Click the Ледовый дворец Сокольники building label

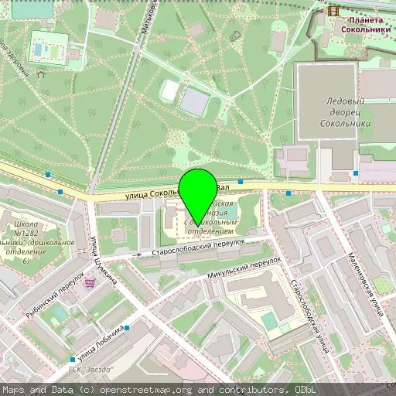pyautogui.click(x=346, y=112)
